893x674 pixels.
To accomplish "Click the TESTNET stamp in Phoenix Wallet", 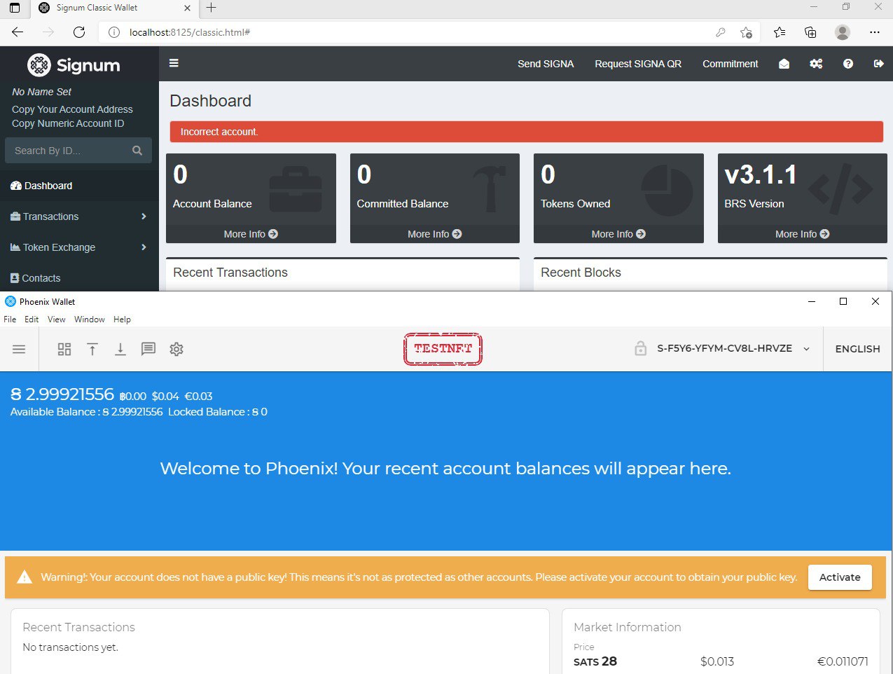I will point(443,349).
